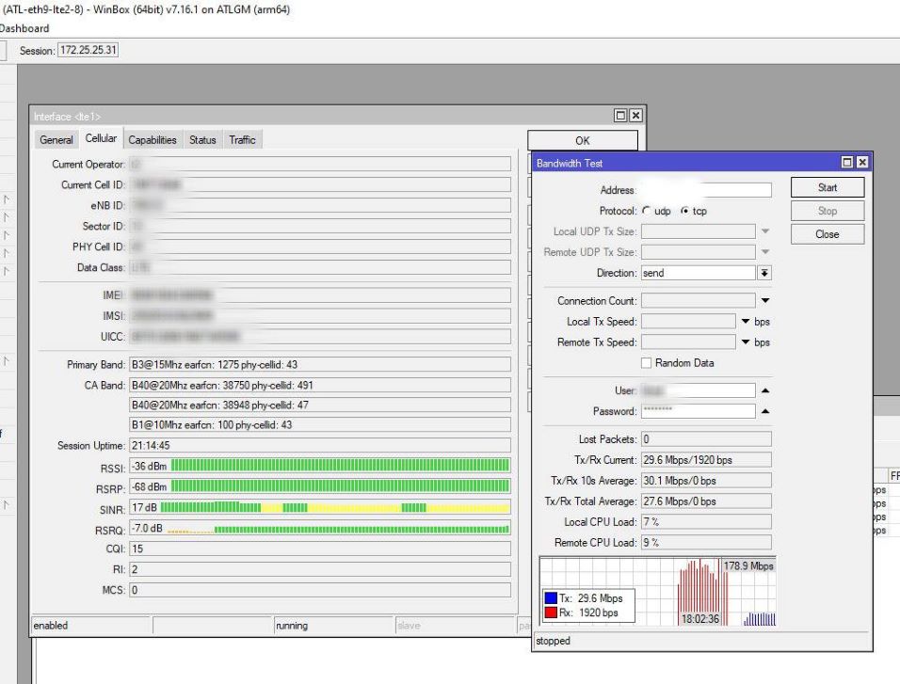Click the CQI value 15

(x=320, y=549)
